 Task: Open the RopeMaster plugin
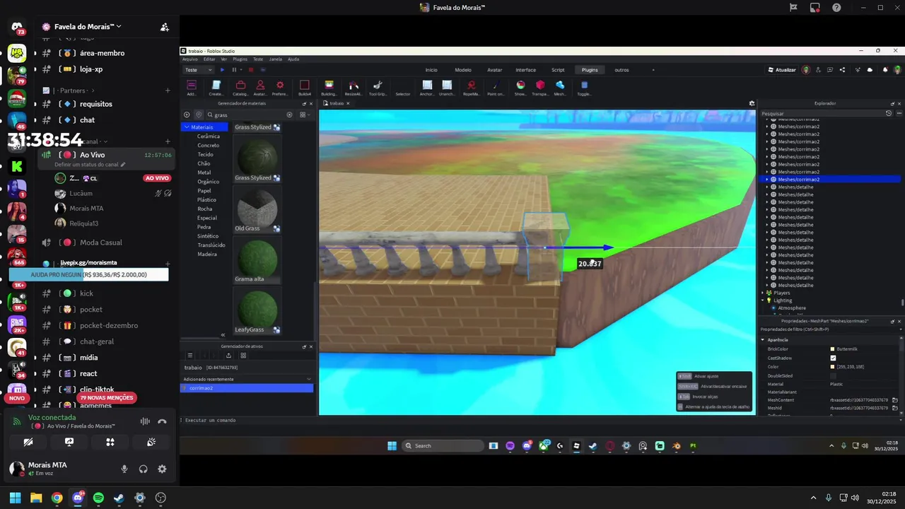[471, 88]
